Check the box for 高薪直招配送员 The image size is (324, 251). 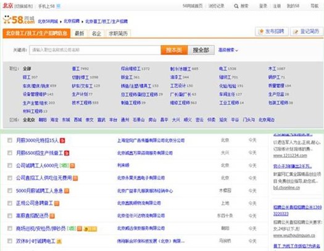pos(10,216)
